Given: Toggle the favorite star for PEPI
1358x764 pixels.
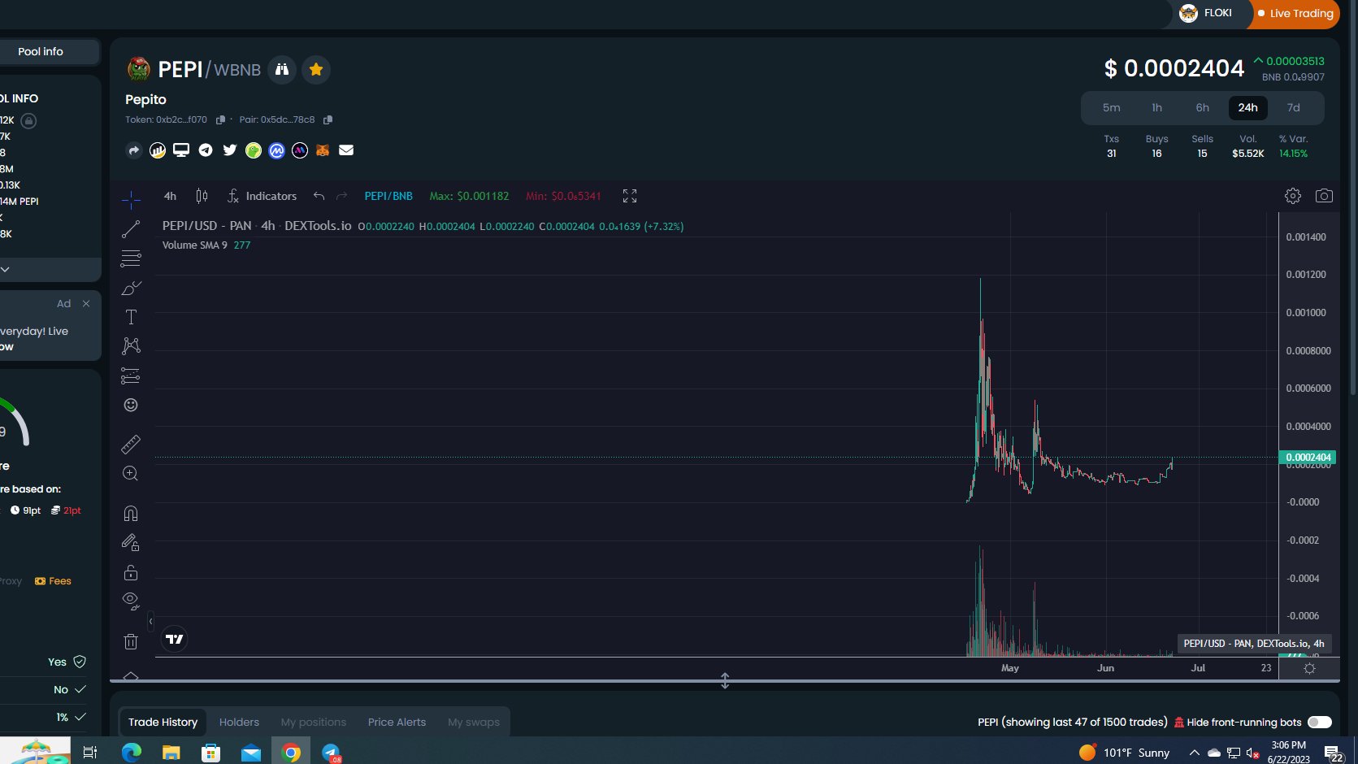Looking at the screenshot, I should (316, 70).
